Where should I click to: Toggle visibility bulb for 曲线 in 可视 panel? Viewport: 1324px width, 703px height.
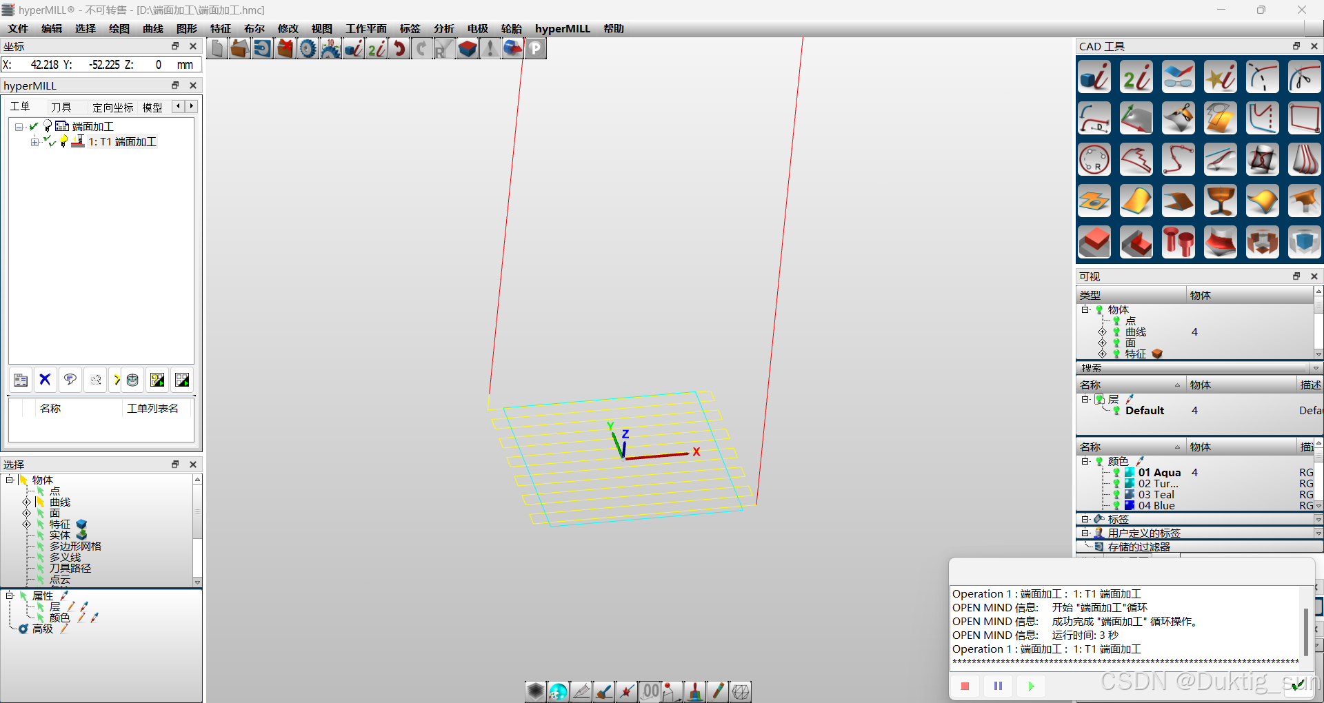click(1116, 332)
